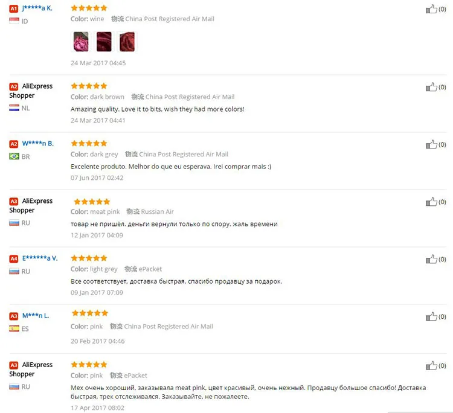Open J*****a K. reviewer profile

[37, 8]
